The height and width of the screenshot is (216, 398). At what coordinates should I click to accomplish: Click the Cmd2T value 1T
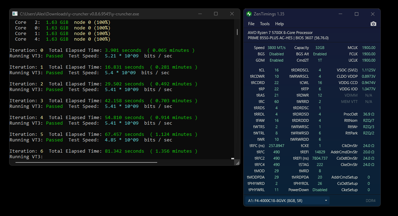[320, 60]
